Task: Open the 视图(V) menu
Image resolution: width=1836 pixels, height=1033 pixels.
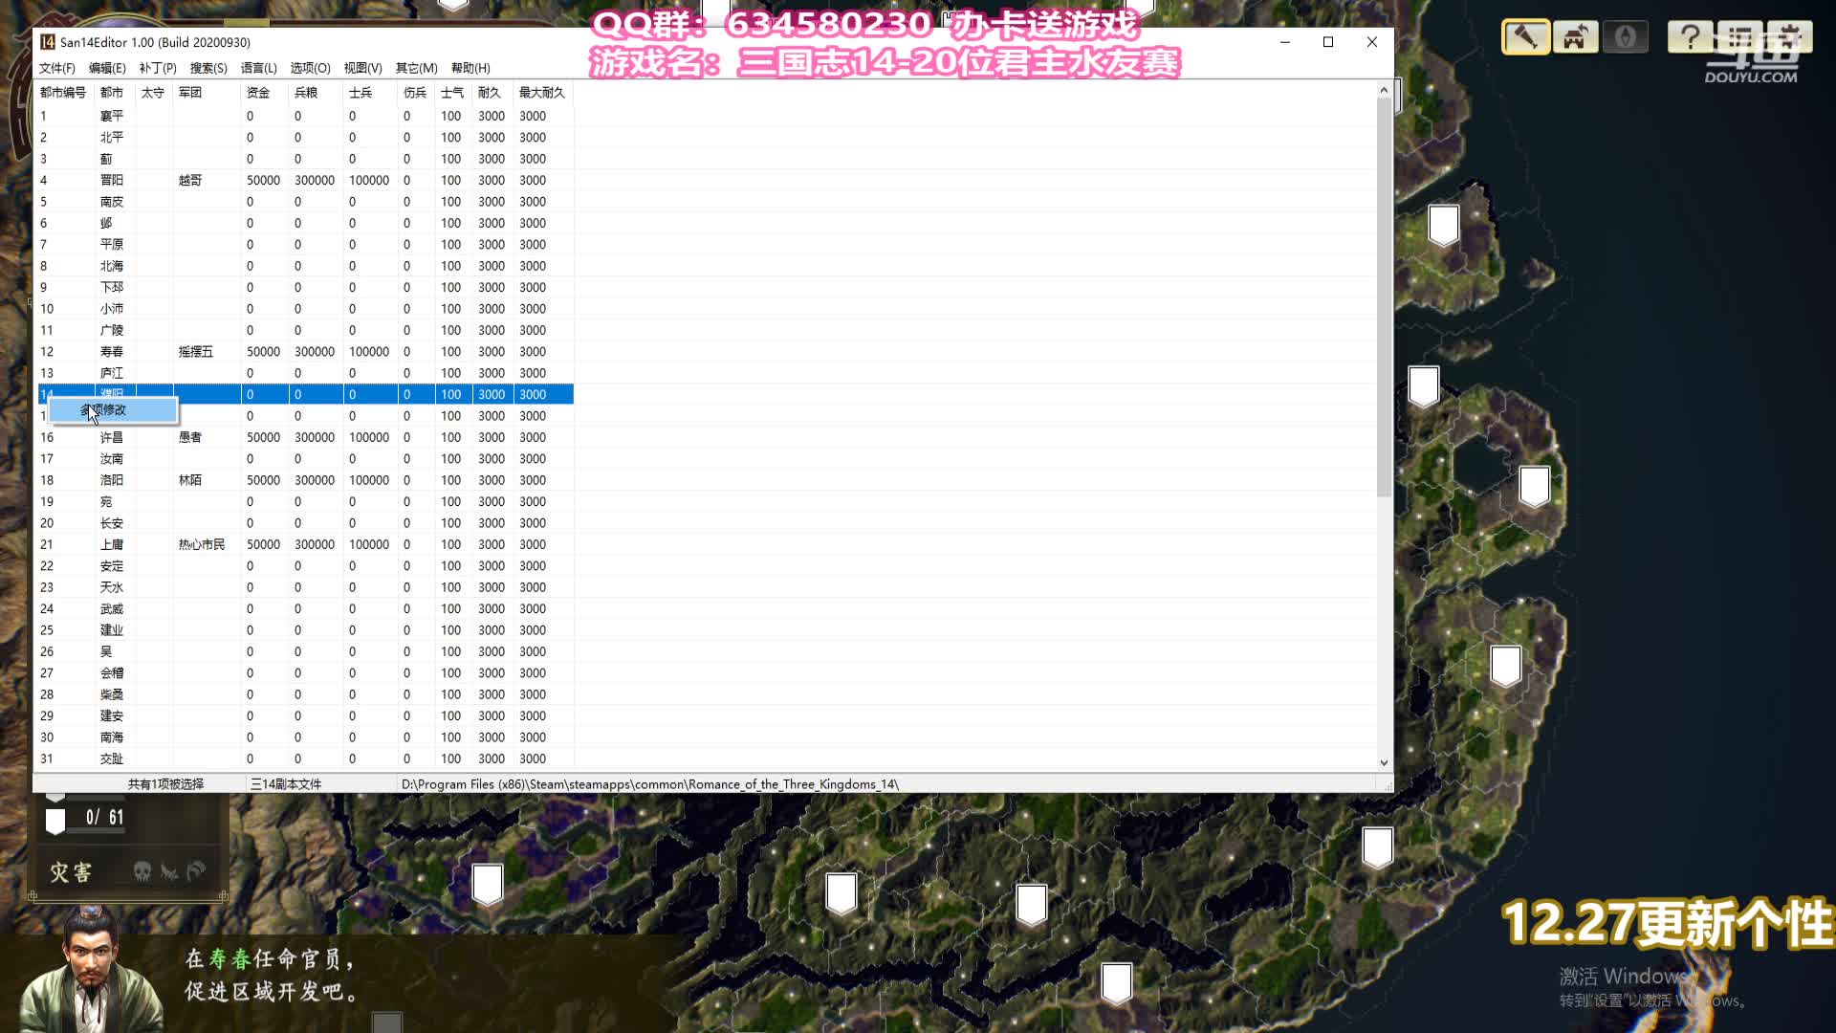Action: (362, 68)
